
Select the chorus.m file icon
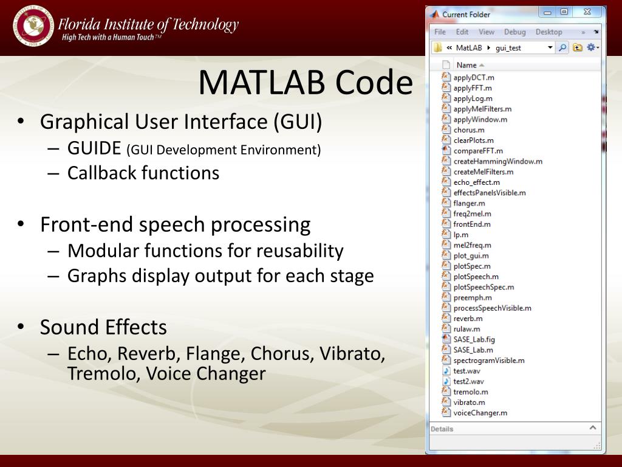(x=446, y=129)
